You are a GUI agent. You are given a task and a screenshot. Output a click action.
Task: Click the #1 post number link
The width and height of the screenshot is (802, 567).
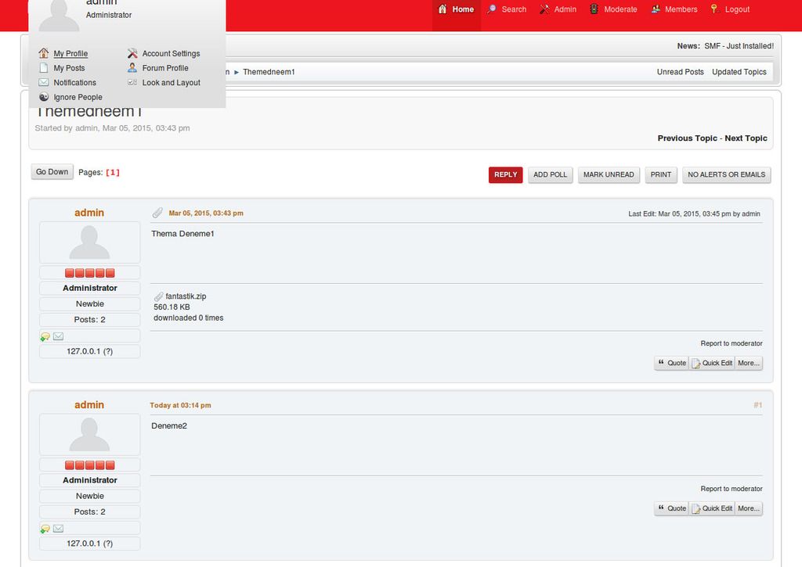757,405
